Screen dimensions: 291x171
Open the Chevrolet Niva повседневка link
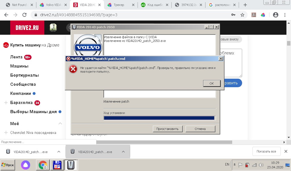point(33,133)
